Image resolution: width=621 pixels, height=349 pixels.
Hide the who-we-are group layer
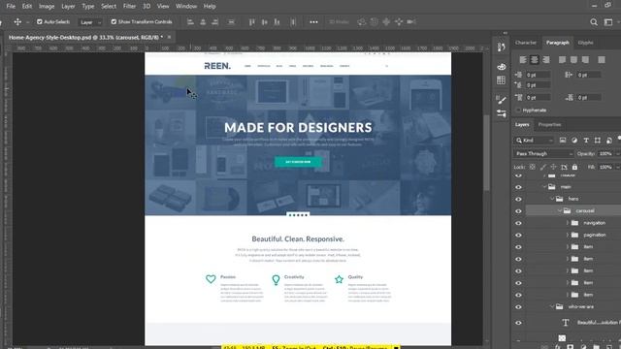tap(518, 306)
